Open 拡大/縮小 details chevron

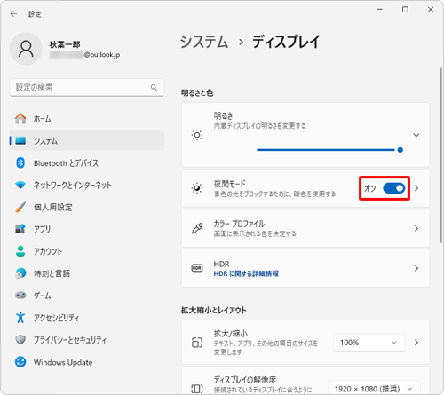point(416,343)
